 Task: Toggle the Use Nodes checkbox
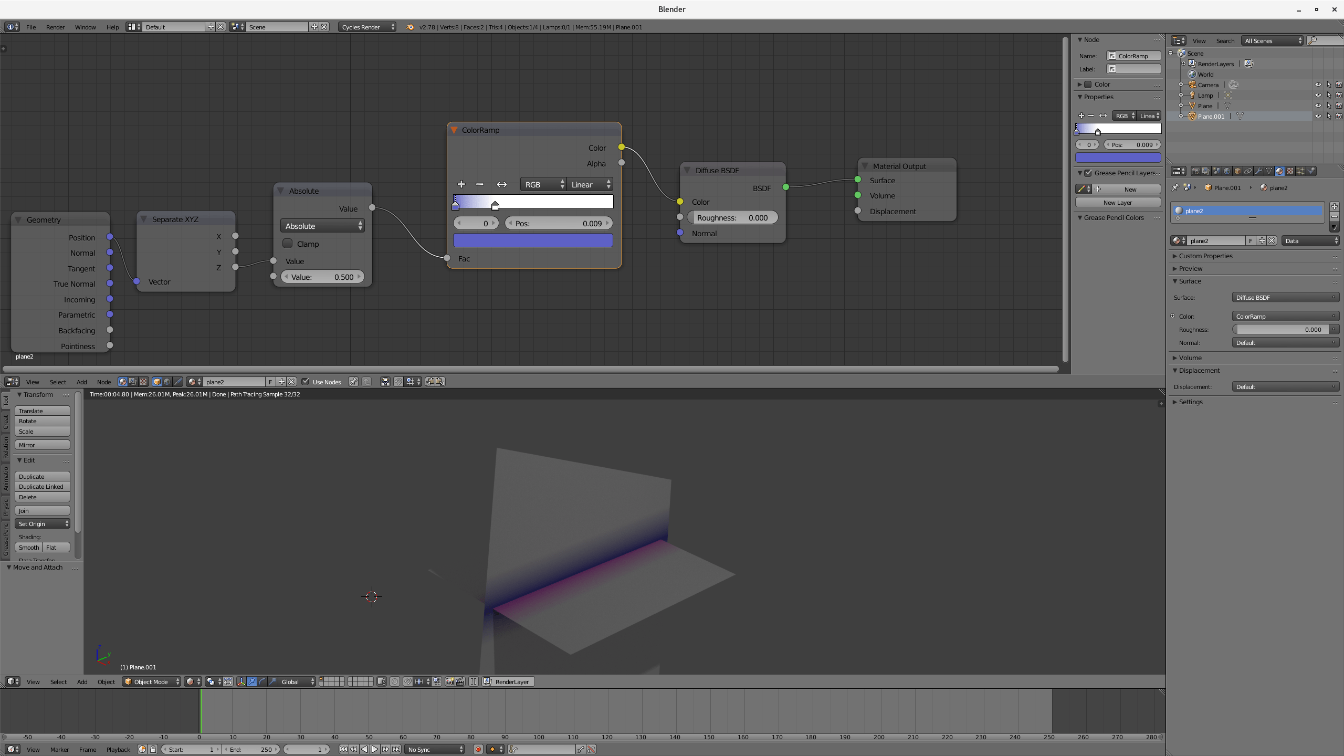click(x=306, y=382)
